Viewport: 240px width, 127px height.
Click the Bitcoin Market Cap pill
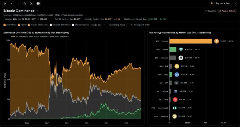point(102,19)
